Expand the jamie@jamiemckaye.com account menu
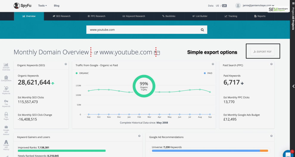The height and width of the screenshot is (157, 295). pos(258,6)
